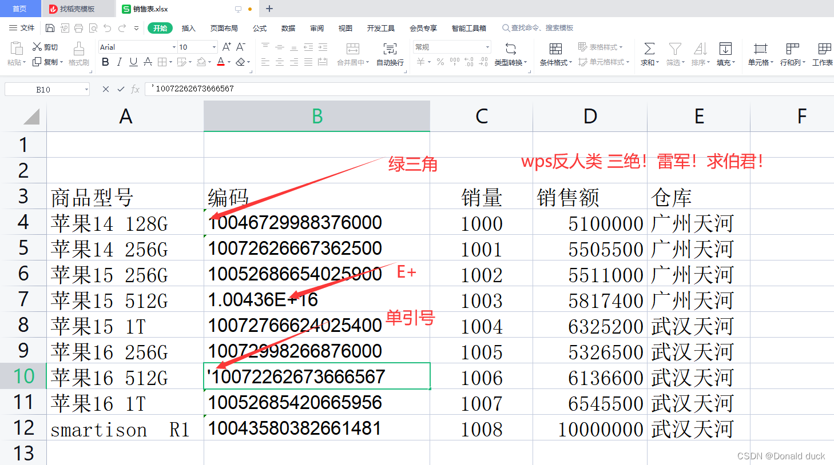
Task: Click the thousands separator icon
Action: point(455,62)
